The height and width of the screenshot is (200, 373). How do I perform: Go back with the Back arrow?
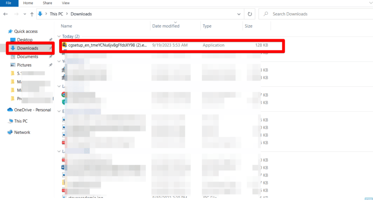pyautogui.click(x=5, y=14)
